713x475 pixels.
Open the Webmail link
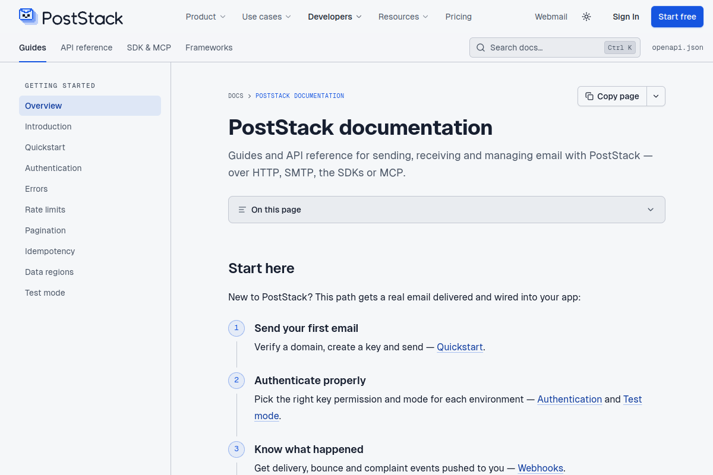[x=551, y=17]
